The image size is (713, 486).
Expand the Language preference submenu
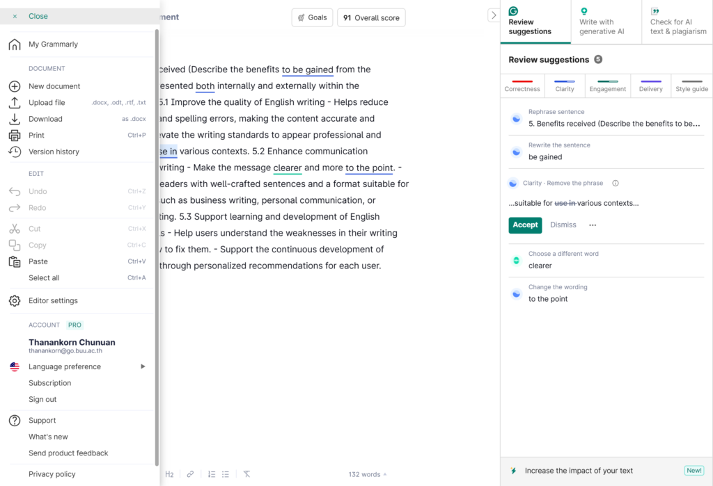[143, 366]
